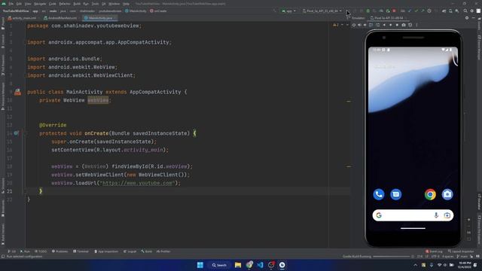The height and width of the screenshot is (271, 482).
Task: Open the Profiler tool window
Action: click(163, 251)
